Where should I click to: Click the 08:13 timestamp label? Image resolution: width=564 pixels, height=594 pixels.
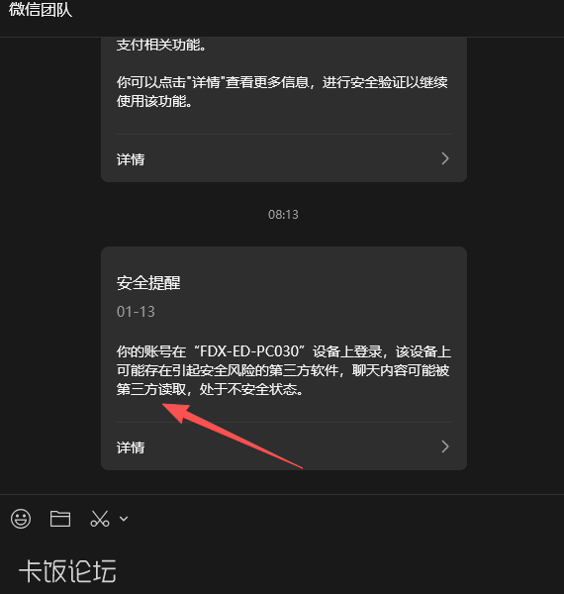[x=283, y=215]
